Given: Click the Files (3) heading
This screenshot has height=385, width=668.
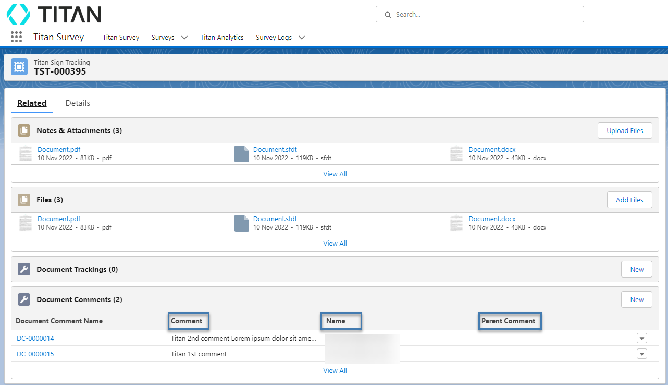Looking at the screenshot, I should pos(50,200).
